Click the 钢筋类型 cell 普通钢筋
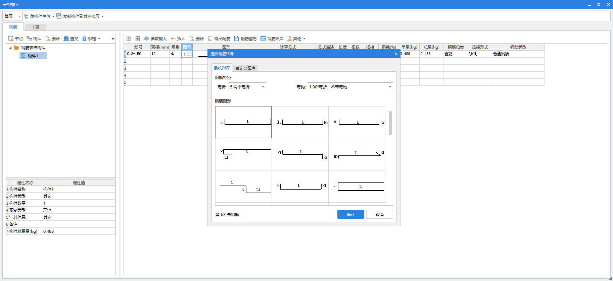The height and width of the screenshot is (281, 613). pyautogui.click(x=518, y=54)
